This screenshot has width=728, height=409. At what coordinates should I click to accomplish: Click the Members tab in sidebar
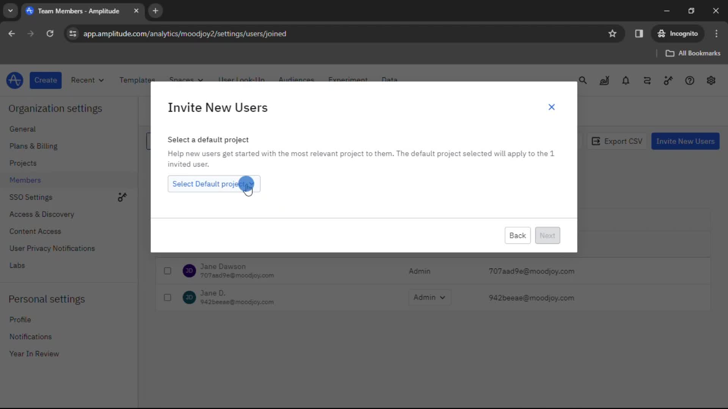(25, 180)
